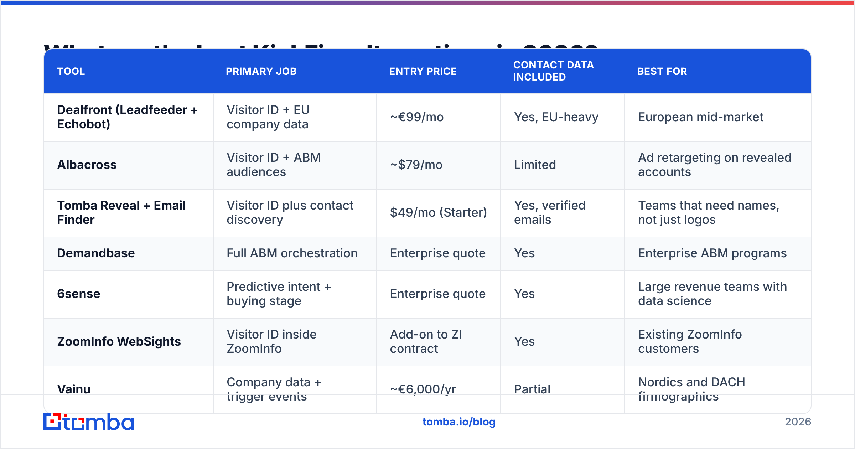The width and height of the screenshot is (855, 449).
Task: Click the Add-on to ZI contract cell
Action: (439, 342)
